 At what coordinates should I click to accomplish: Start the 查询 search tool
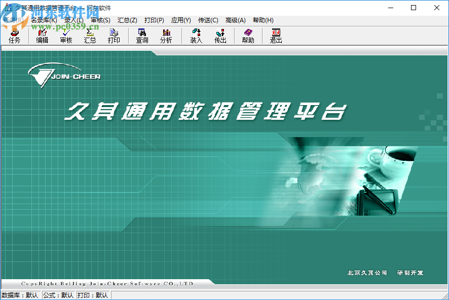(x=142, y=36)
